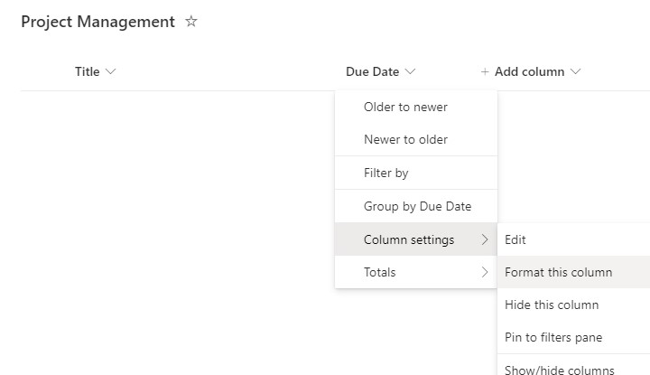650x375 pixels.
Task: Click the Project Management list title
Action: coord(97,22)
